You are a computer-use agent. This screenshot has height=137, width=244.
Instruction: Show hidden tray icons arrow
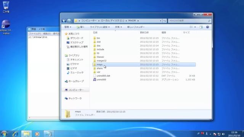210,134
